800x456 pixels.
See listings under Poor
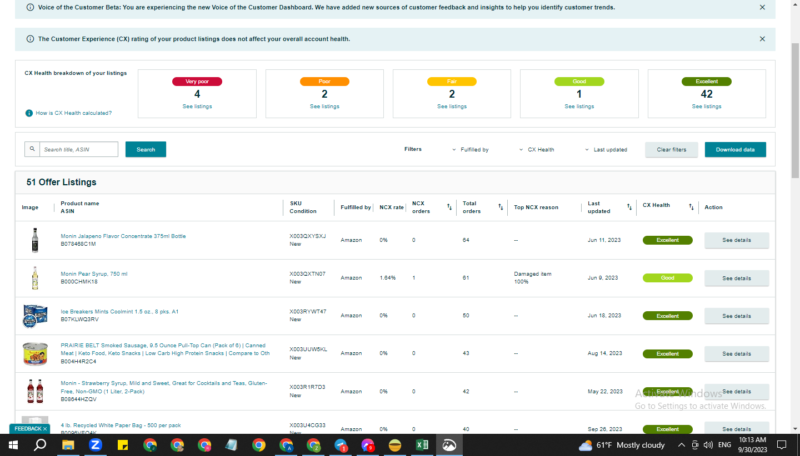click(324, 107)
